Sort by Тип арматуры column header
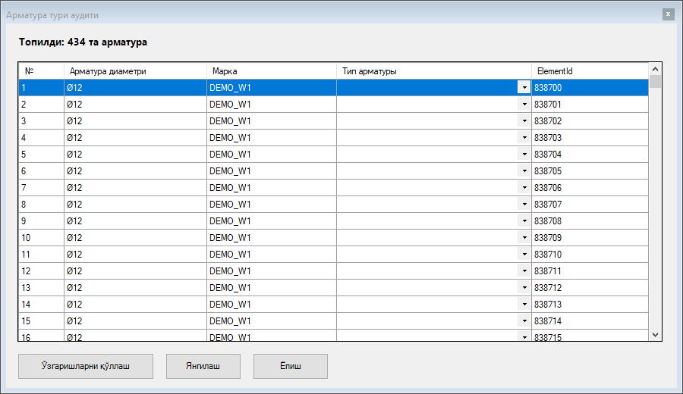The height and width of the screenshot is (394, 683). (434, 71)
